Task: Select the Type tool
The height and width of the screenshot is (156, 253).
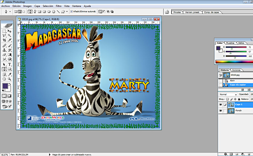Action: tap(10, 65)
